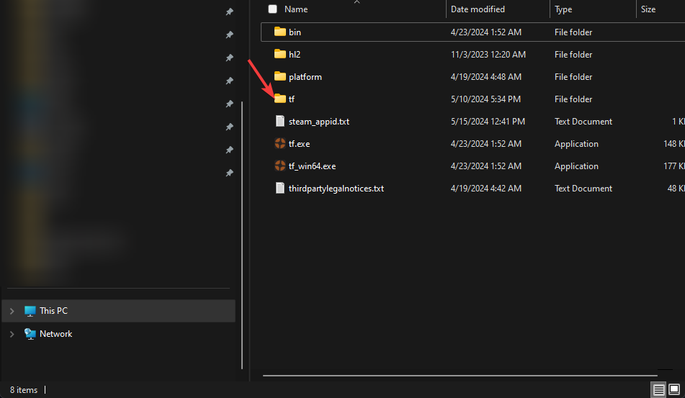The image size is (685, 398).
Task: Click the tf folder name
Action: pos(292,99)
